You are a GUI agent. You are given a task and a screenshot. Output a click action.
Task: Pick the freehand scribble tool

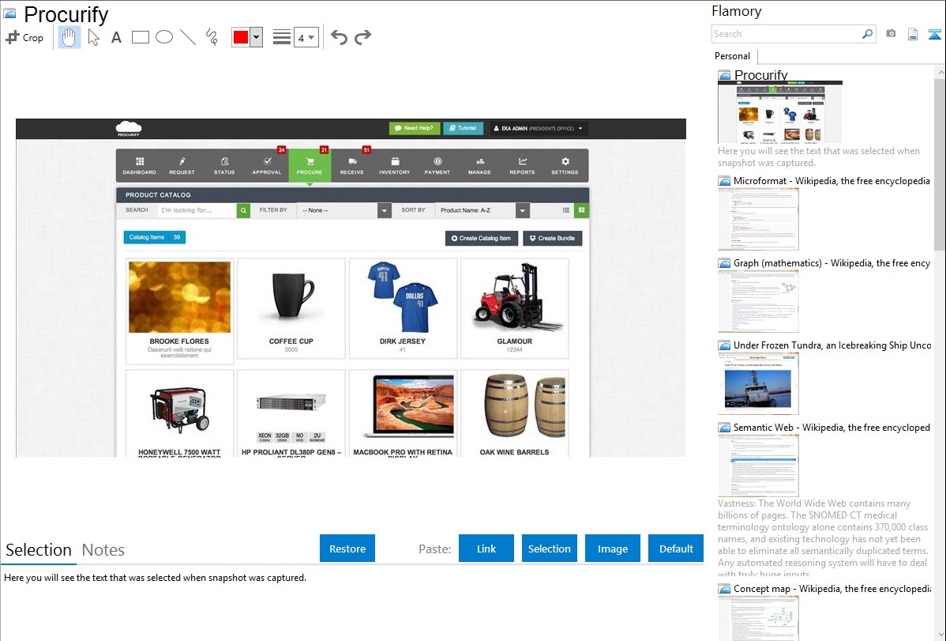tap(212, 37)
